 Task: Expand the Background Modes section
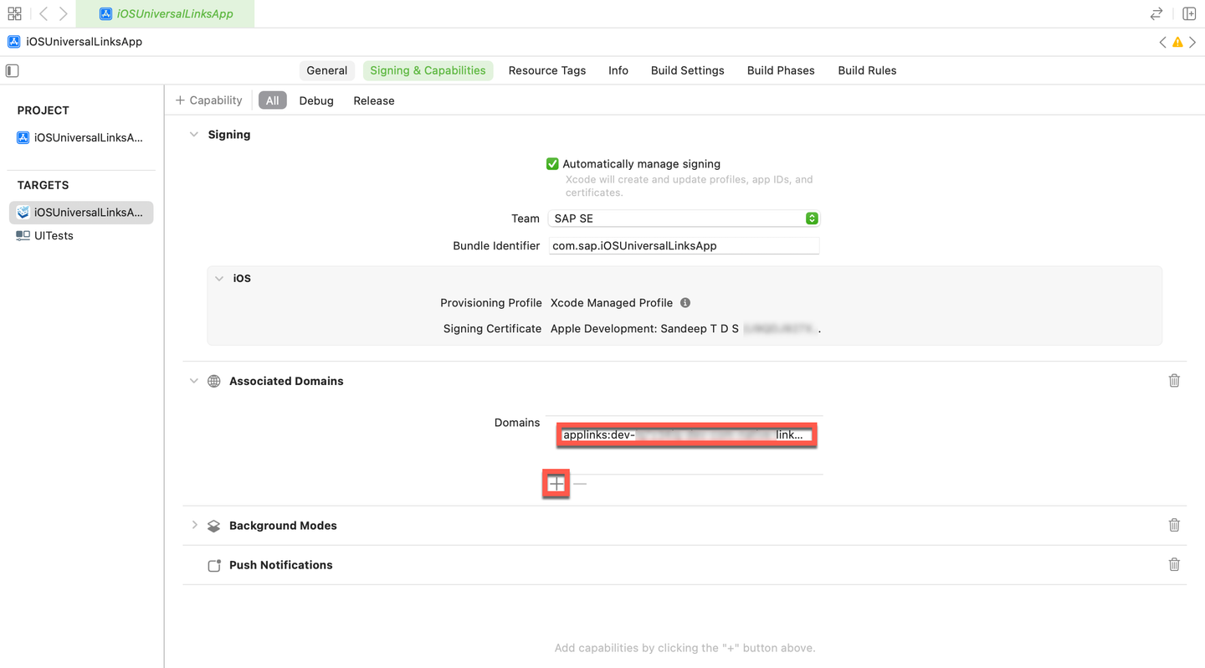point(194,526)
